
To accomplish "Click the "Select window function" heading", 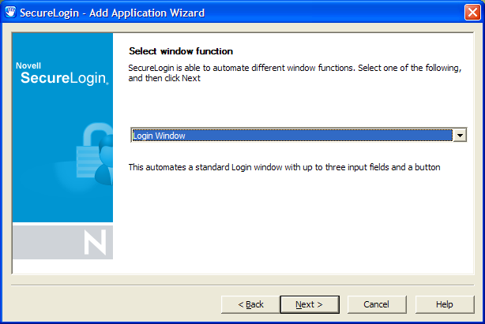I will tap(180, 51).
